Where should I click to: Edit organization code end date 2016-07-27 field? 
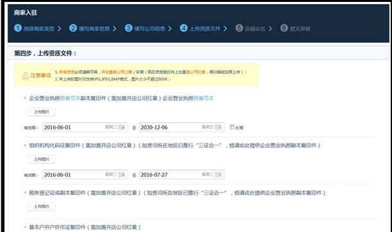182,174
